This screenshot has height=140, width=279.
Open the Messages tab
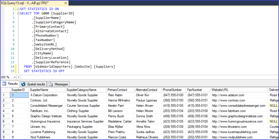click(58, 84)
